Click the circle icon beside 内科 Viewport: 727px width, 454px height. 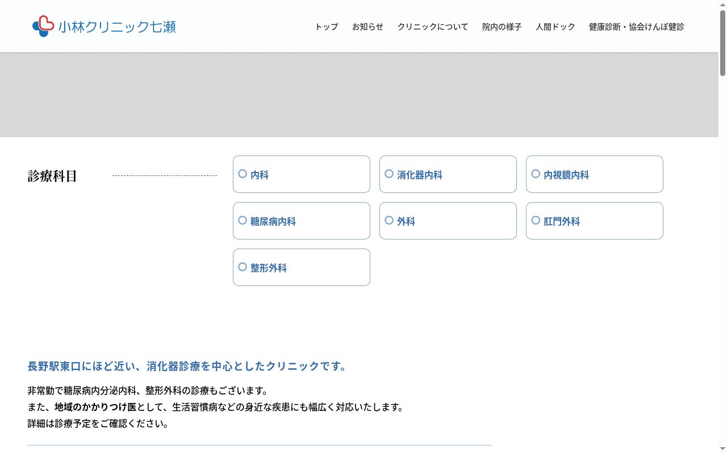click(x=243, y=174)
